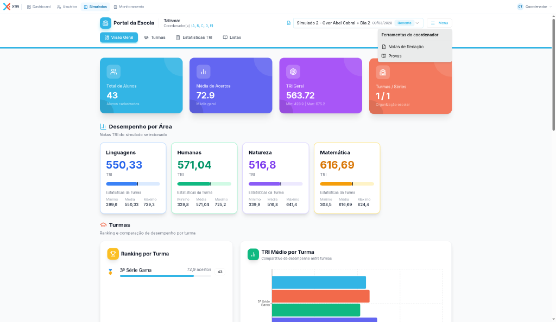The width and height of the screenshot is (556, 322).
Task: Click the Matemática progress bar
Action: tap(347, 184)
